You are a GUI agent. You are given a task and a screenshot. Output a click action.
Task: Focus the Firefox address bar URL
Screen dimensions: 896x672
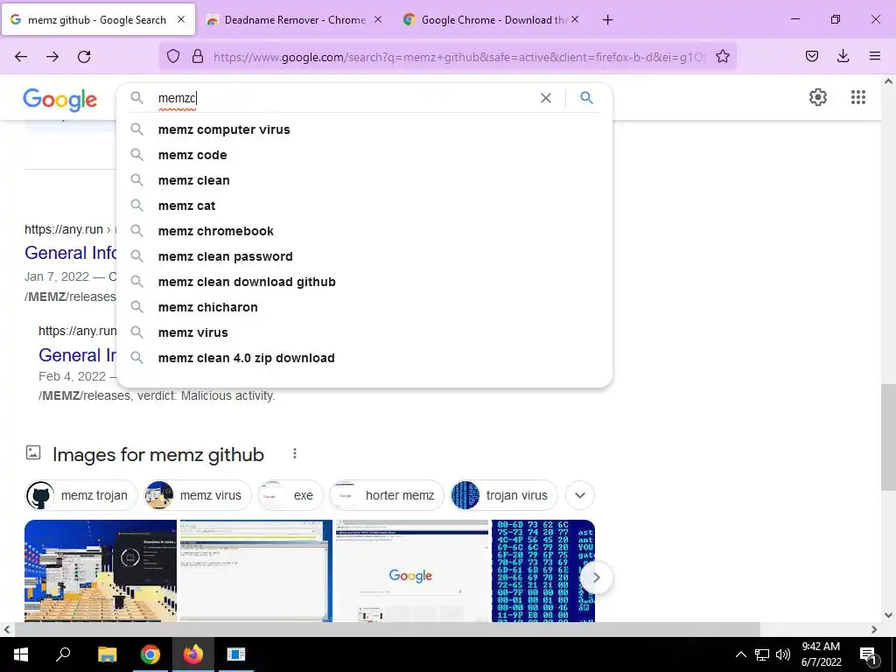(x=459, y=57)
